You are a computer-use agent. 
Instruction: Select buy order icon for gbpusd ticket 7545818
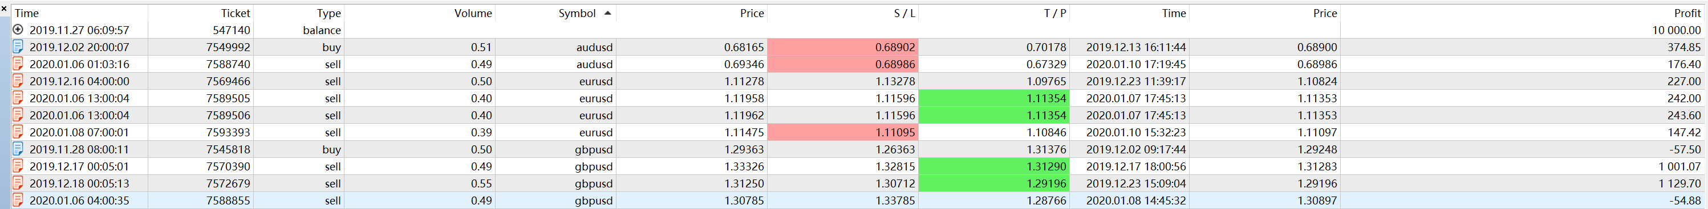[19, 149]
